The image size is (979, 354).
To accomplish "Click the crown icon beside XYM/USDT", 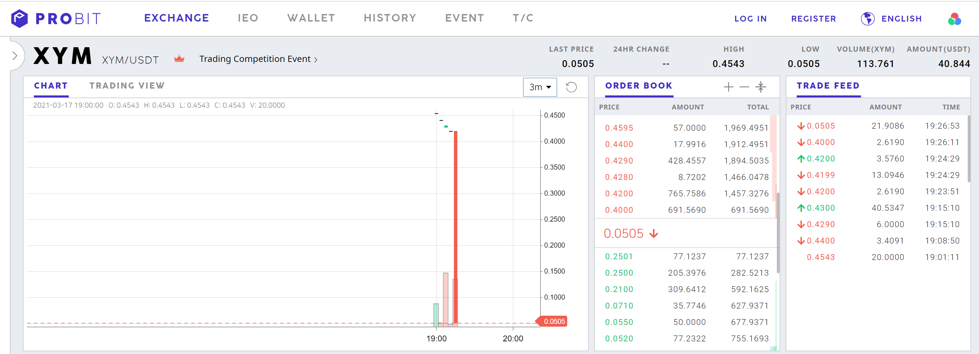I will coord(179,58).
